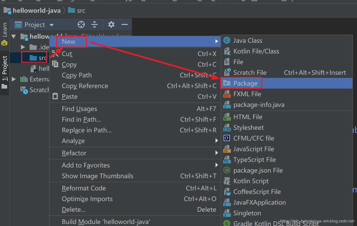The image size is (357, 226).
Task: Click the Gradle Kotlin DSL Build Script icon
Action: click(x=227, y=223)
